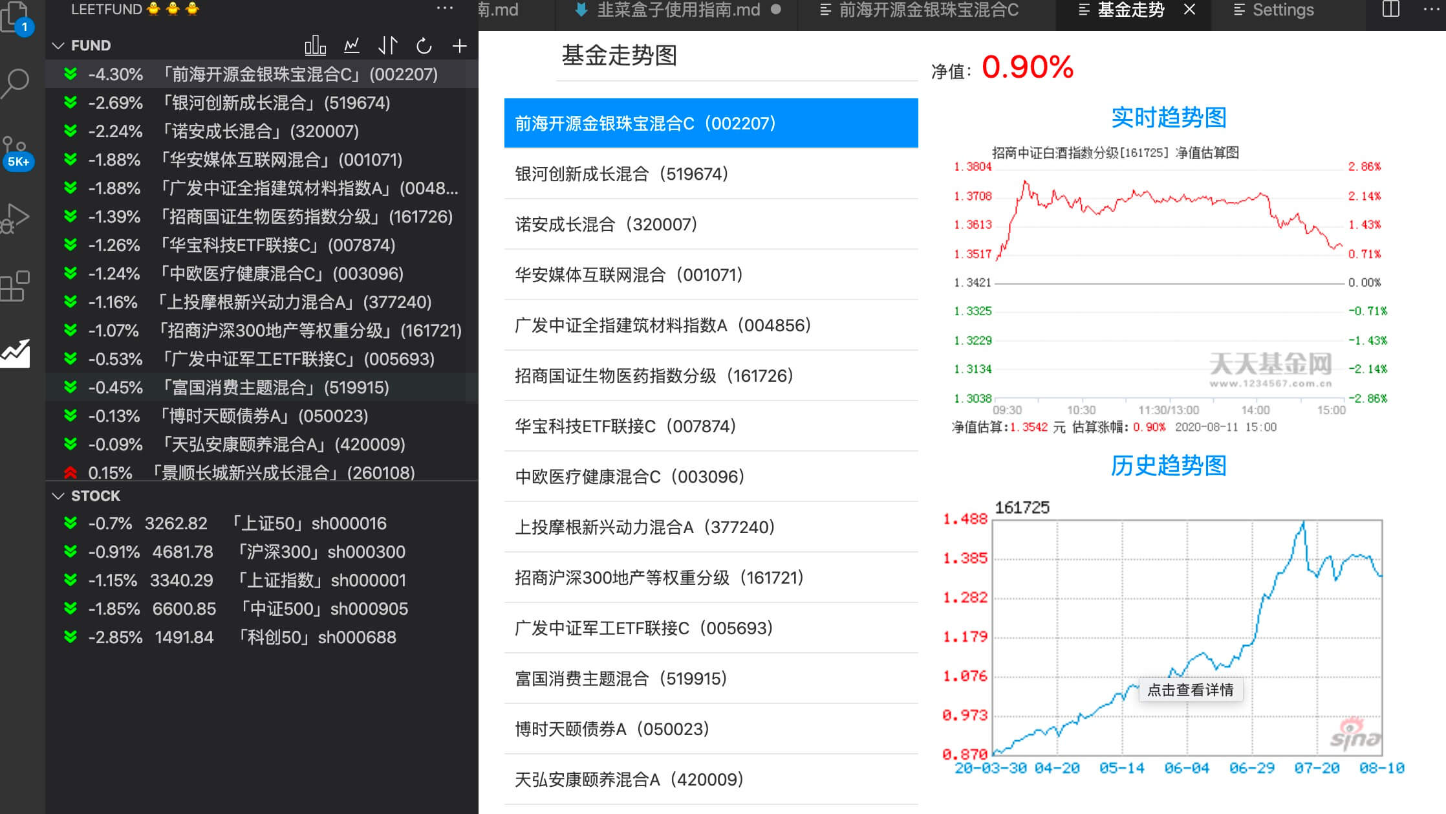The image size is (1446, 814).
Task: Select 富国消费主题混合 (519915) sidebar row
Action: pos(262,388)
